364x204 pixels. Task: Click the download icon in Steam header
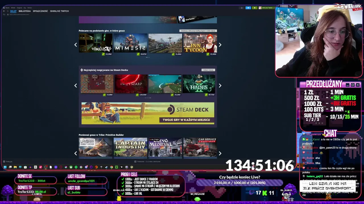click(242, 8)
